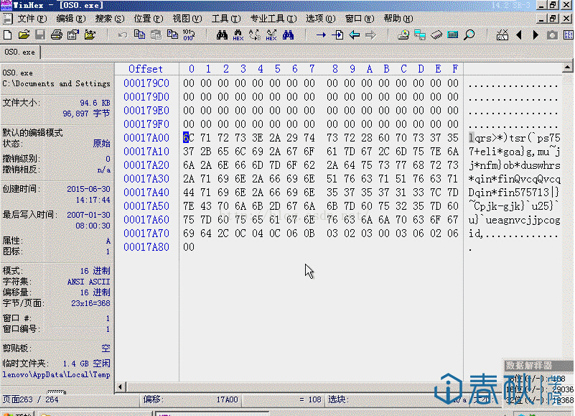Go forward with the gray right arrow icon
Image resolution: width=575 pixels, height=416 pixels.
(x=370, y=35)
